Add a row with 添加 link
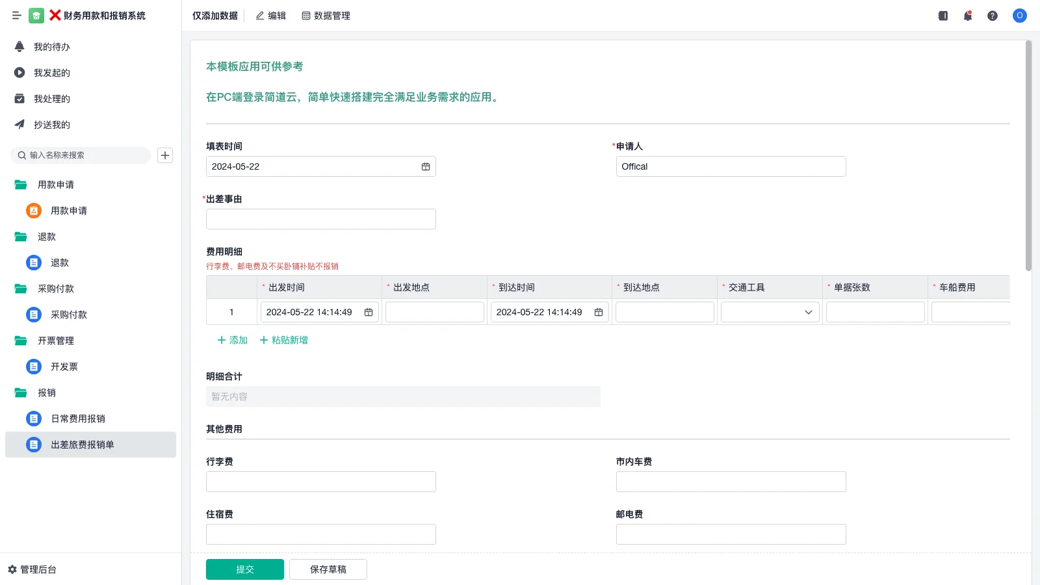Screen dimensions: 1040x585 click(232, 340)
